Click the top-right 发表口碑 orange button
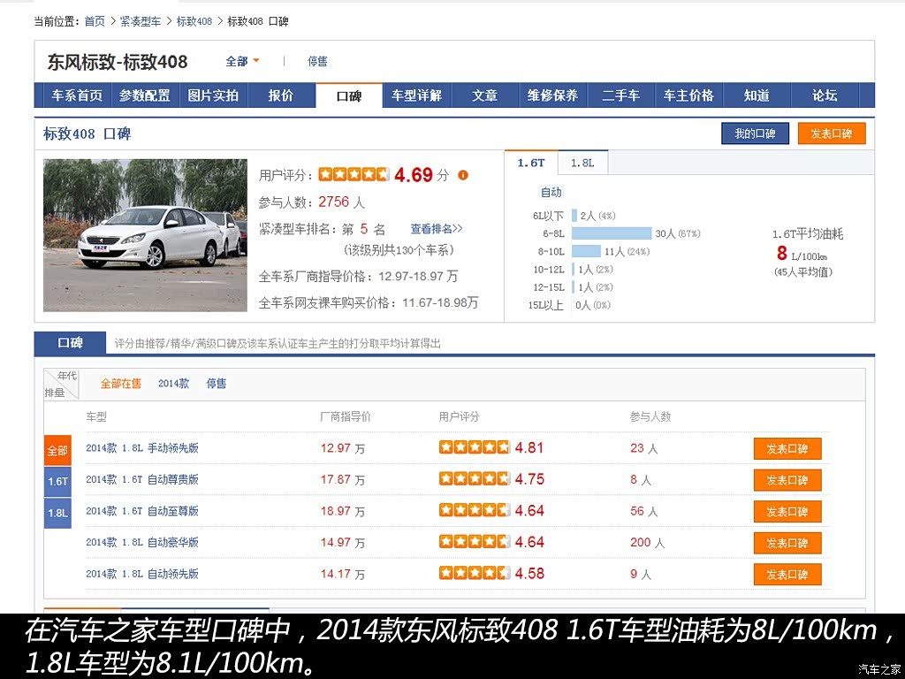The height and width of the screenshot is (679, 905). tap(832, 134)
